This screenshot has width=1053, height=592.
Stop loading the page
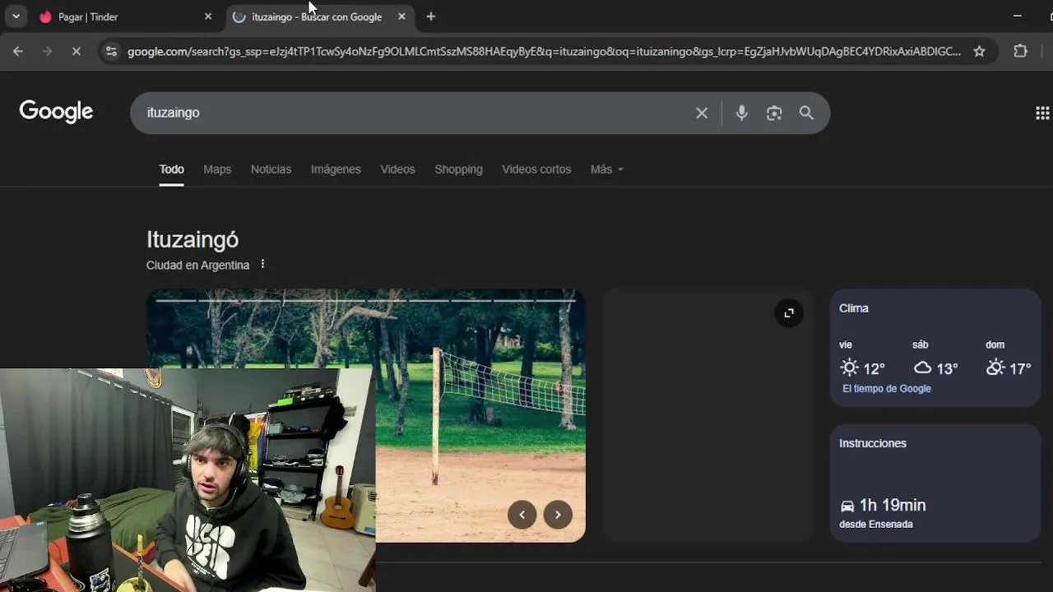coord(76,51)
